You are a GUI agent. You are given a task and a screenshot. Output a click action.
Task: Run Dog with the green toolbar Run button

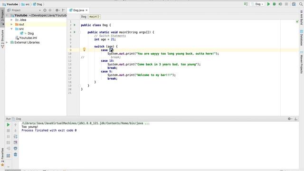[x=268, y=4]
